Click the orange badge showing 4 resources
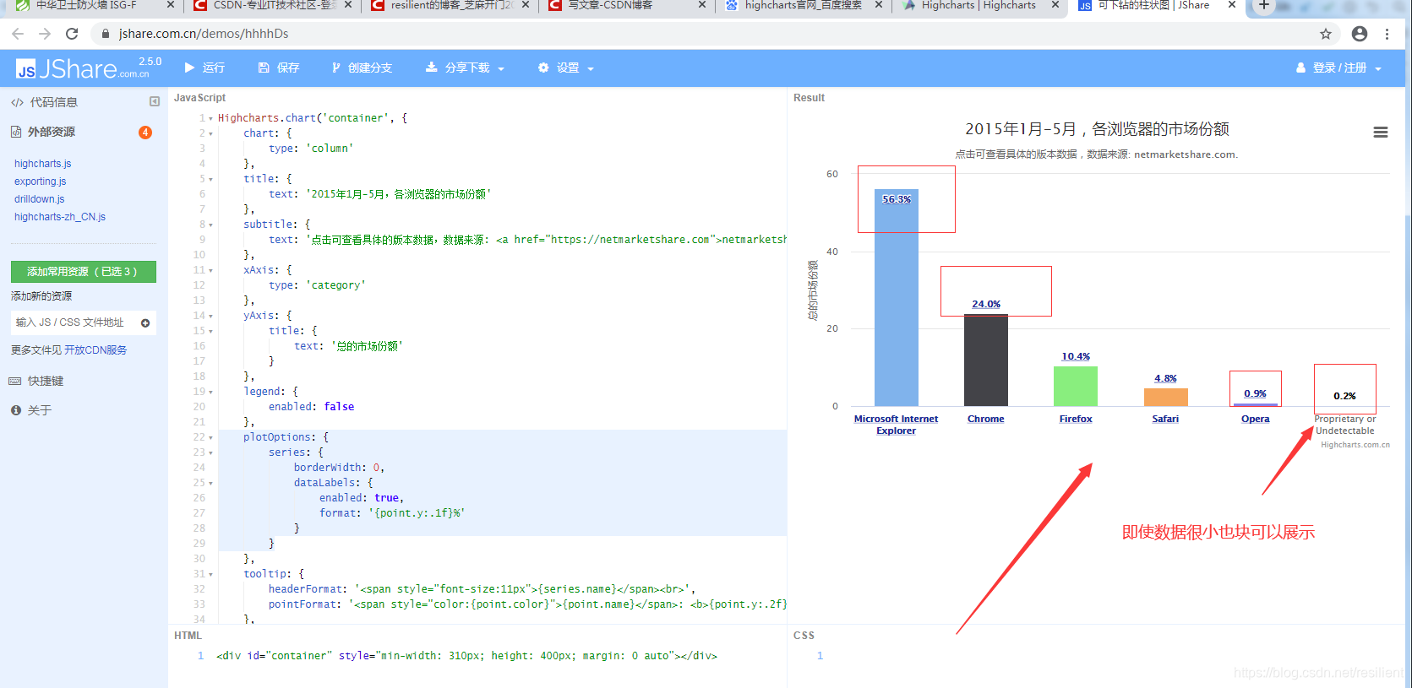 pyautogui.click(x=145, y=133)
